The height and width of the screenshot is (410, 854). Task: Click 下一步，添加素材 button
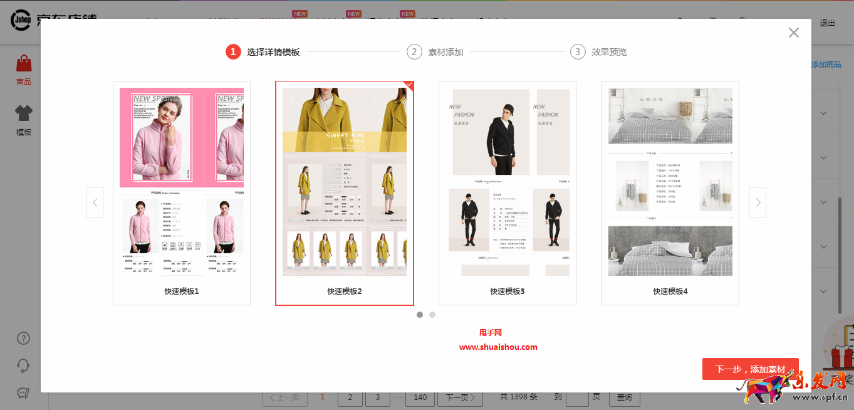(x=750, y=369)
